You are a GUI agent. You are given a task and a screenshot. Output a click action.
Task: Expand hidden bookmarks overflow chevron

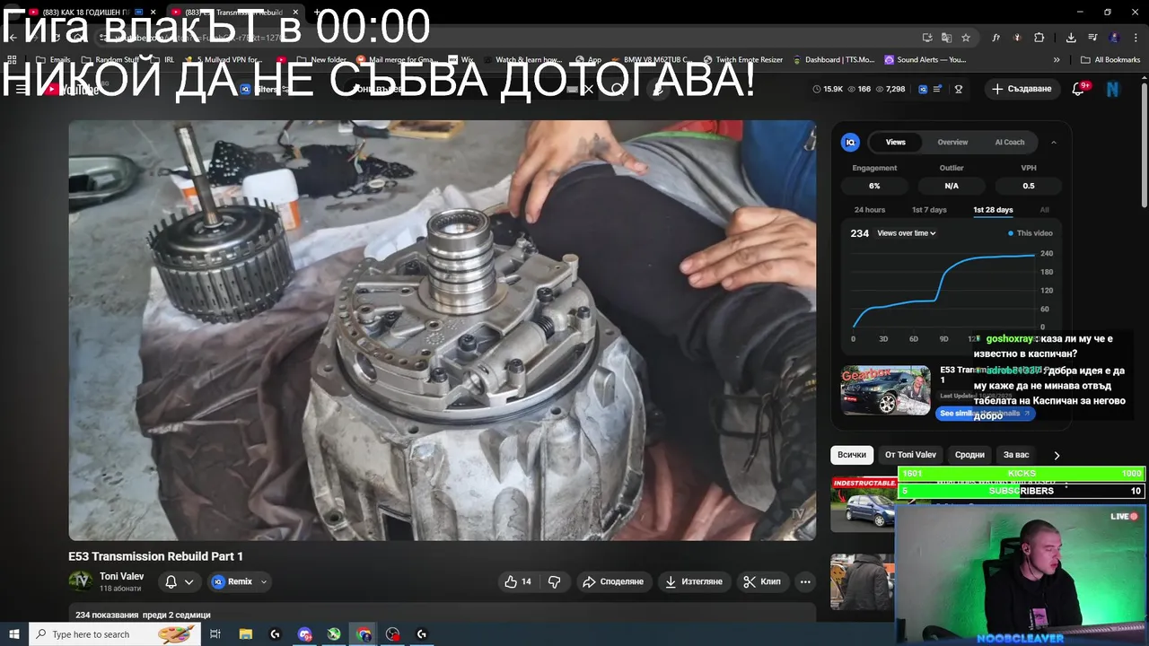(x=1057, y=60)
